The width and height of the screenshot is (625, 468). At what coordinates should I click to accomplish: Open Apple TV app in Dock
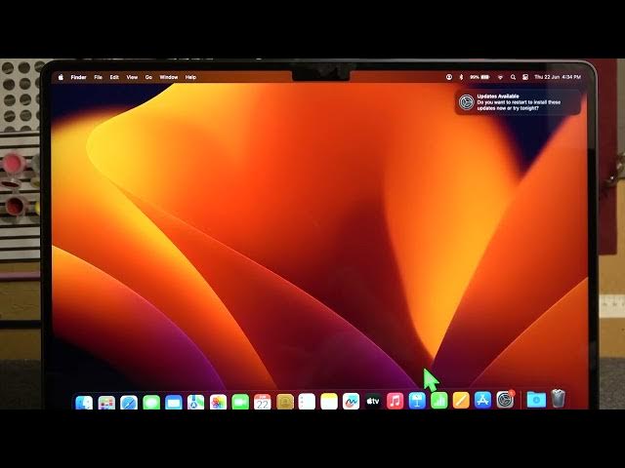coord(373,401)
